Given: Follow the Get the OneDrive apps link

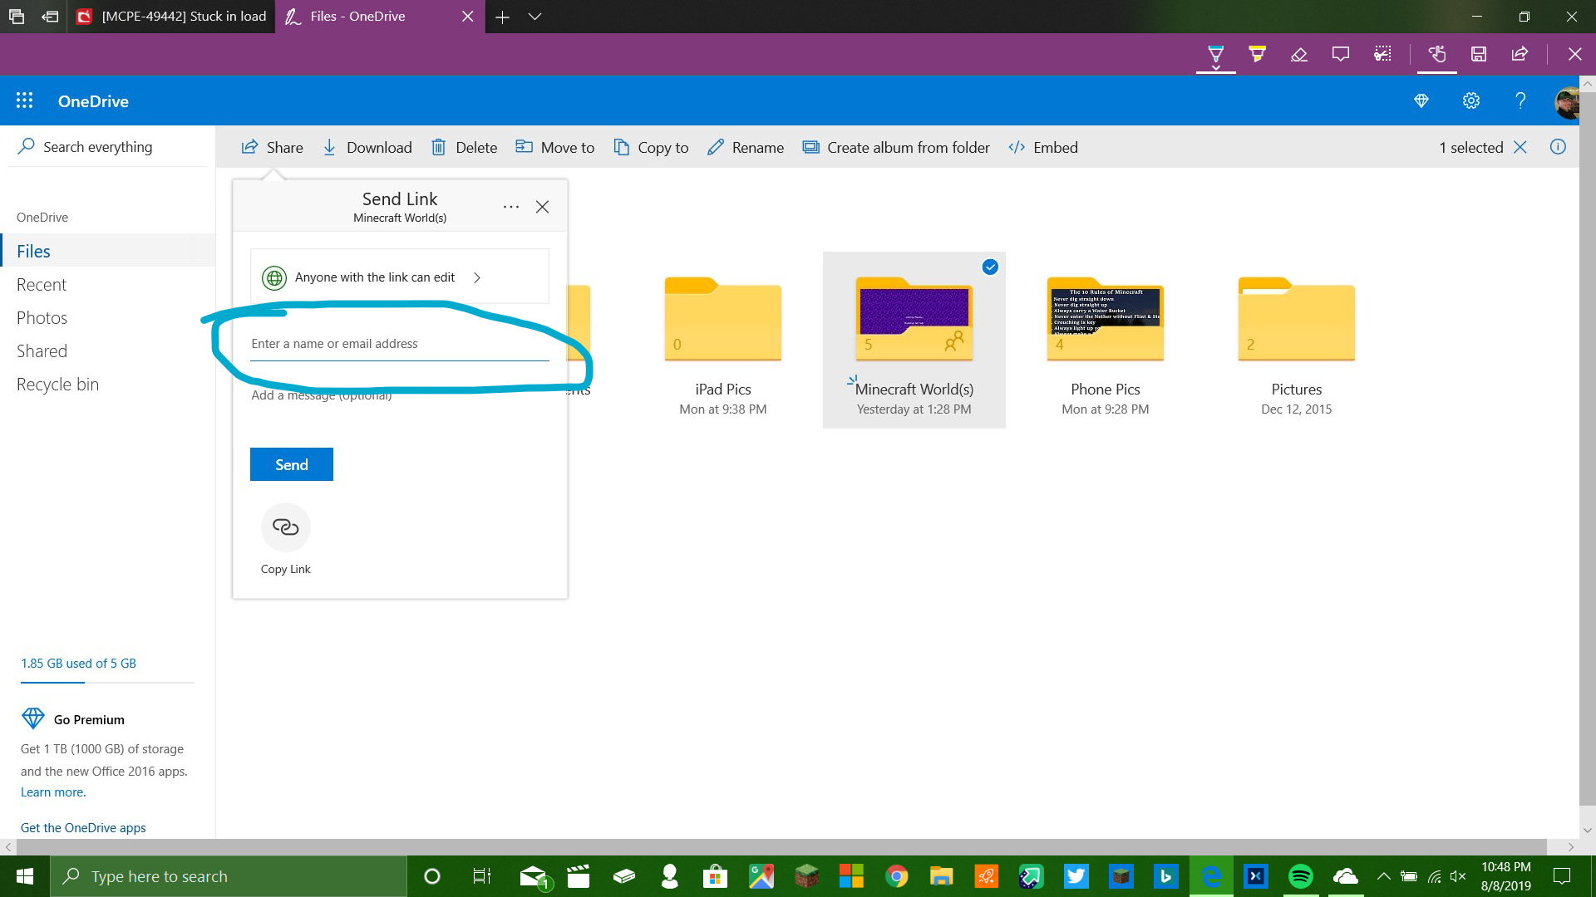Looking at the screenshot, I should pyautogui.click(x=83, y=827).
